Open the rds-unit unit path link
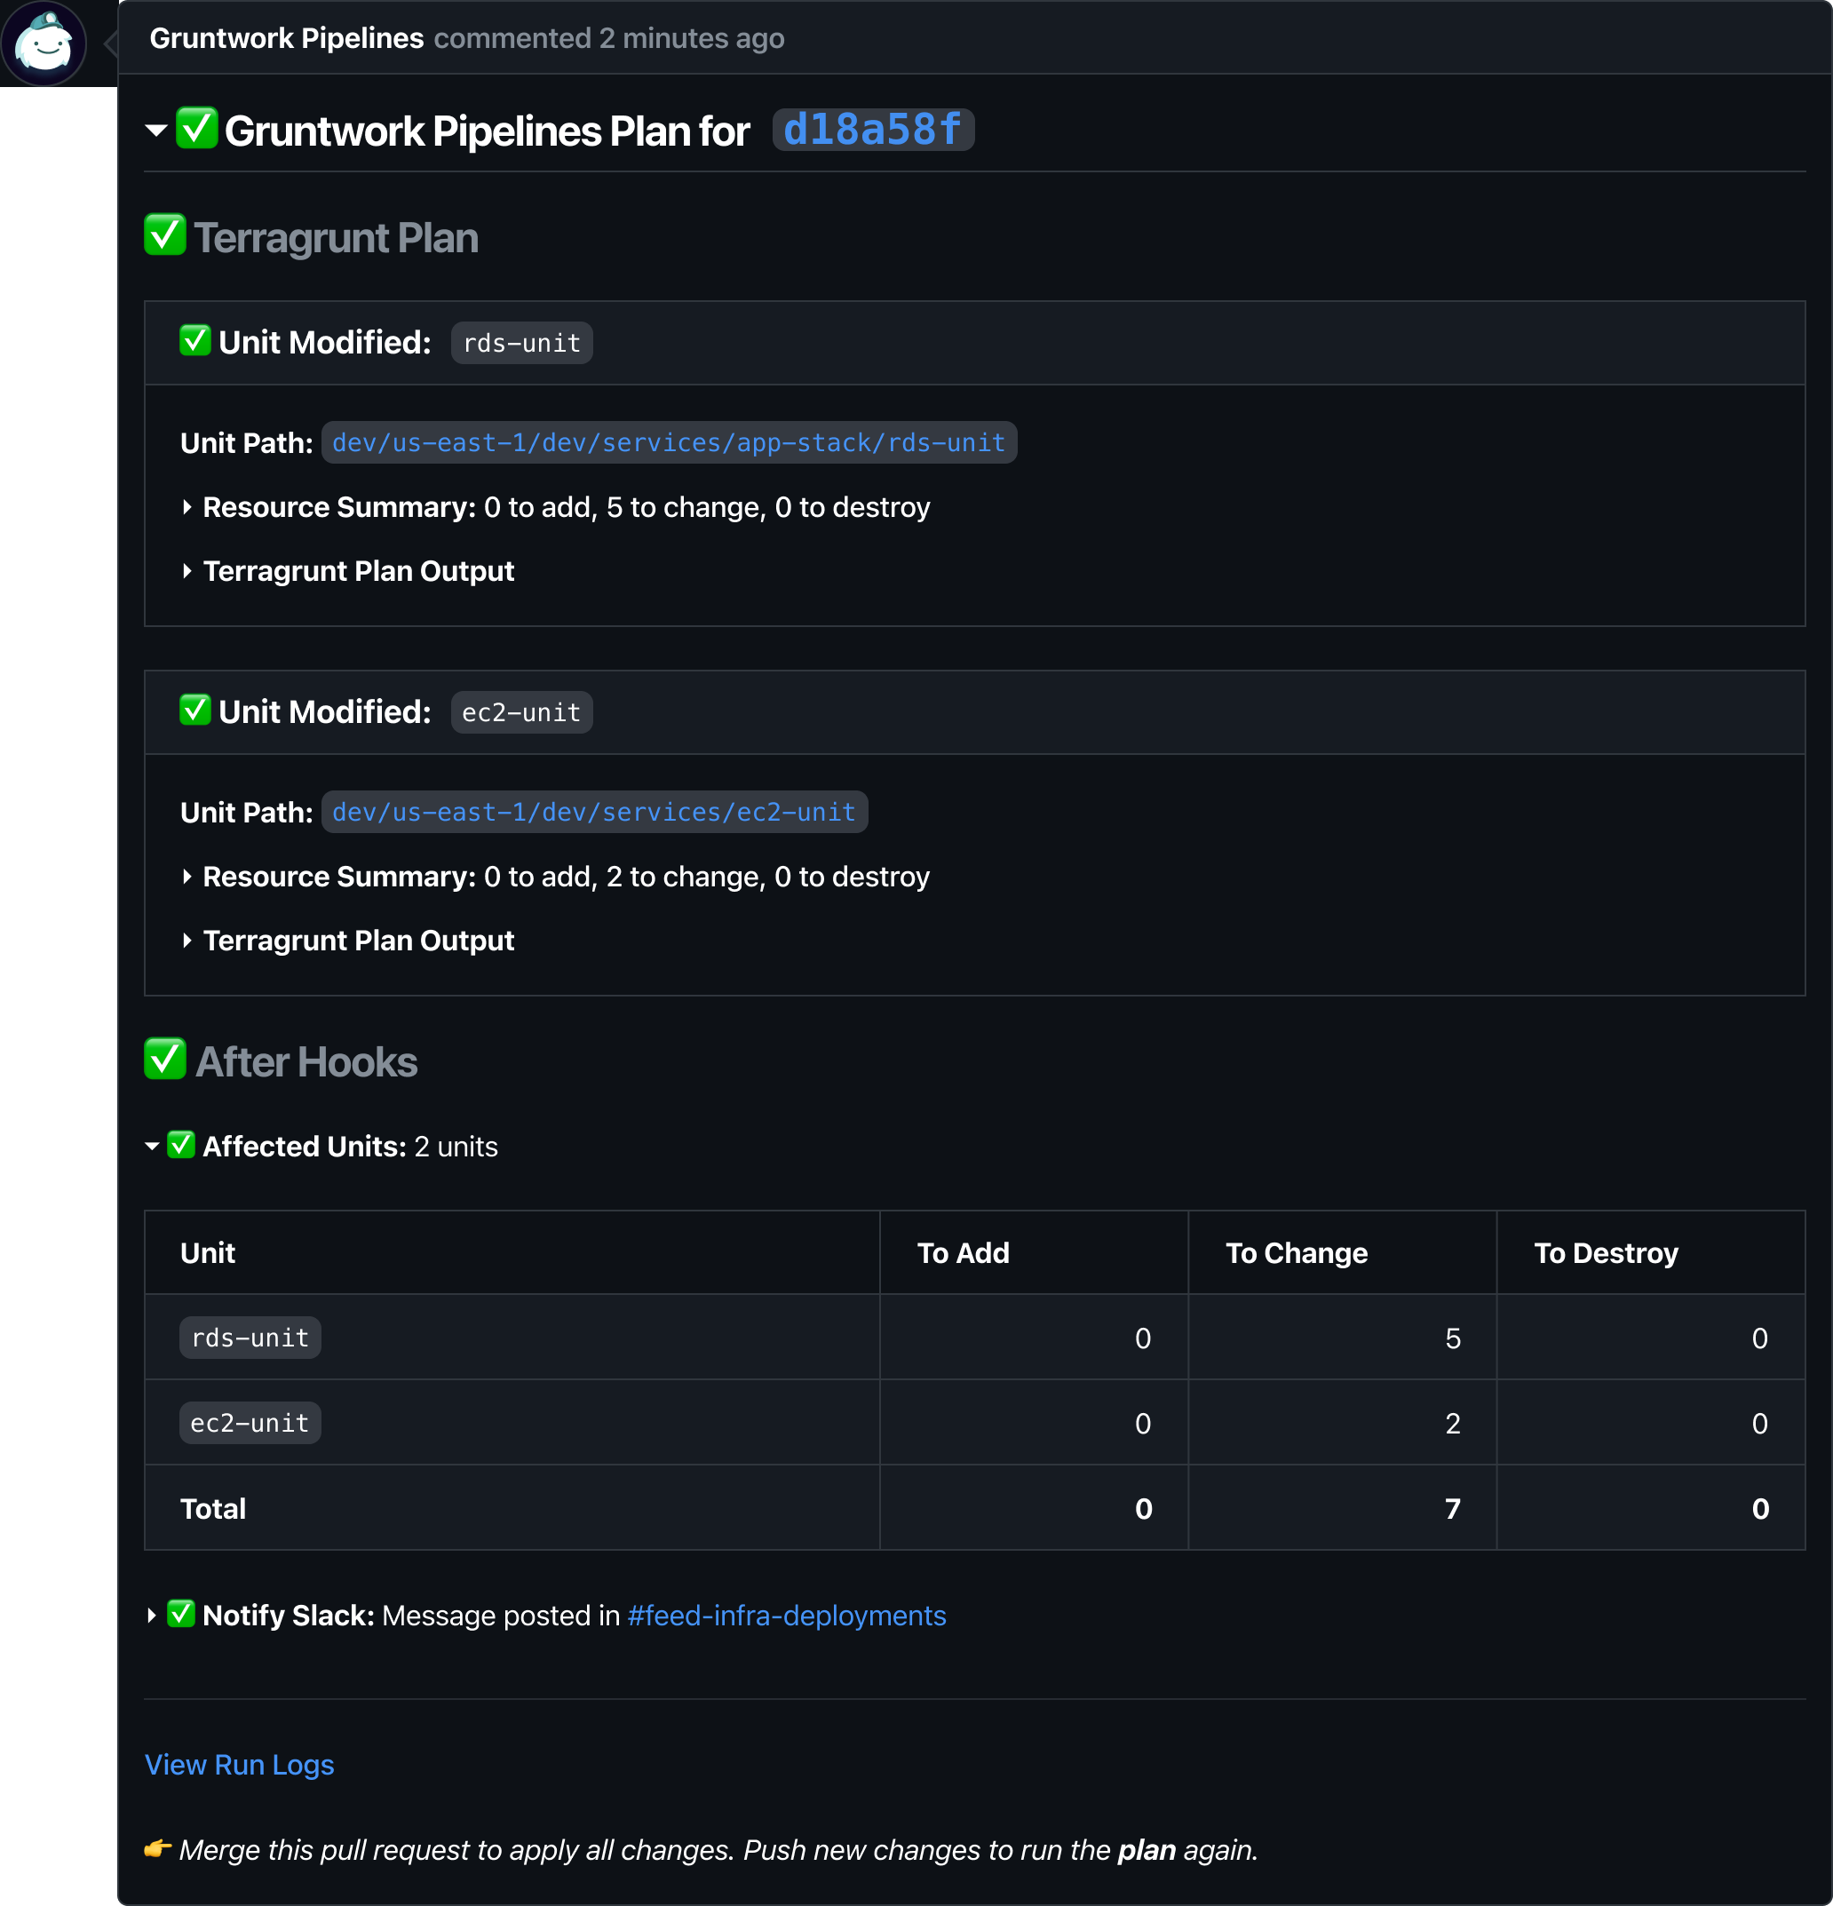 (669, 442)
